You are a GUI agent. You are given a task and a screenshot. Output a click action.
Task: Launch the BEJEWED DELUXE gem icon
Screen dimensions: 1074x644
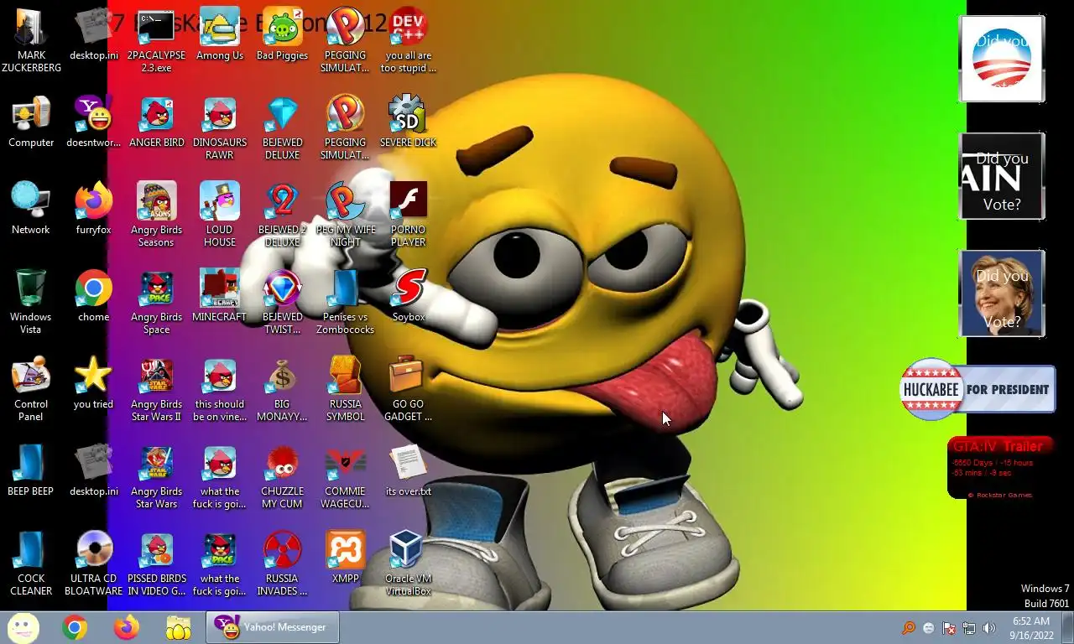click(x=283, y=127)
